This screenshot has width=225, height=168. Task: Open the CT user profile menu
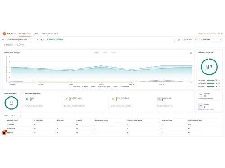220,34
